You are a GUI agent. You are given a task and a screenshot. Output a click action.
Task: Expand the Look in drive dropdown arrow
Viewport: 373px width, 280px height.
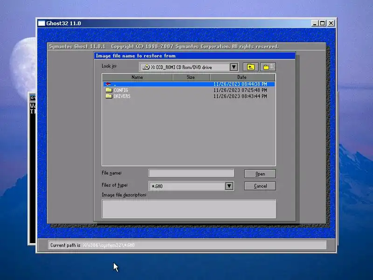click(x=234, y=67)
